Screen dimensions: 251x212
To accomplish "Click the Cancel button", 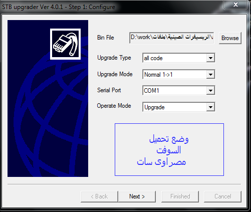I will click(223, 196).
